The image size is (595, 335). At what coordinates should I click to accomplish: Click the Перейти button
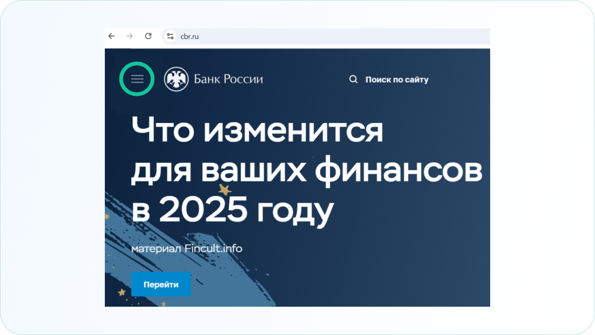[x=161, y=285]
